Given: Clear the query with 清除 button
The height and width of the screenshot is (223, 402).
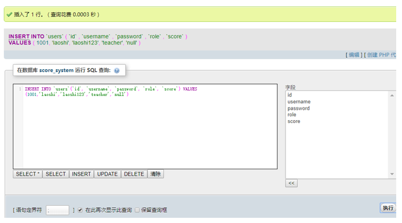Looking at the screenshot, I should 155,174.
